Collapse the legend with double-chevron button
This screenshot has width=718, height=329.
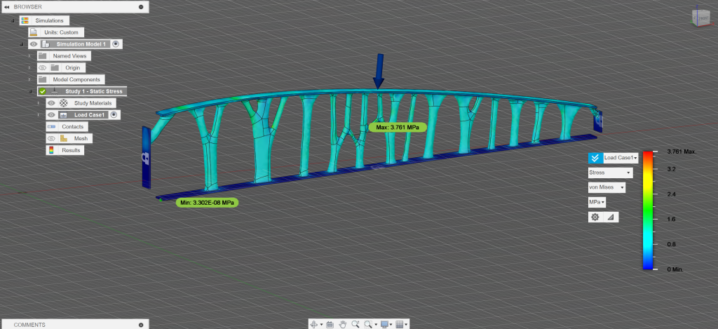(x=595, y=158)
